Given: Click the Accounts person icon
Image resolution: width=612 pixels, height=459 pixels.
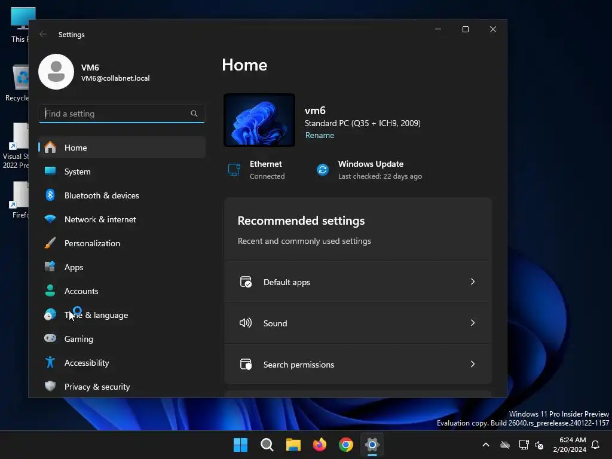Looking at the screenshot, I should click(50, 290).
